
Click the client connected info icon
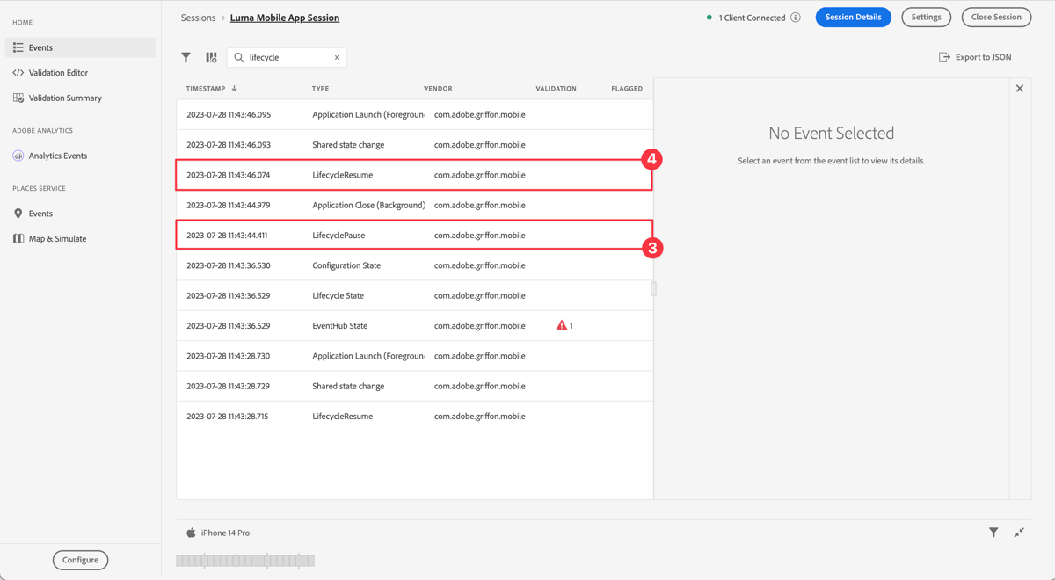[796, 18]
